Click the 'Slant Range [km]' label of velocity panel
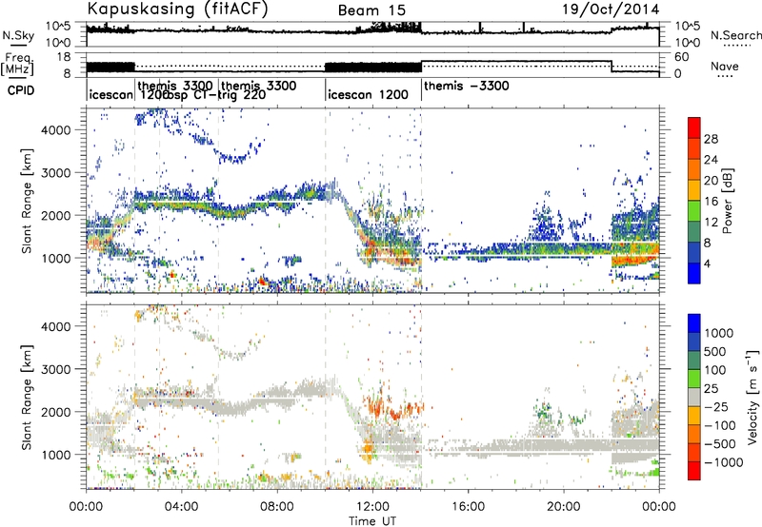The image size is (762, 527). click(27, 397)
